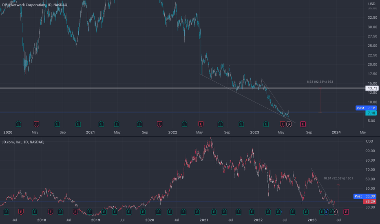Select the 13.73 horizontal line price label

pos(372,88)
